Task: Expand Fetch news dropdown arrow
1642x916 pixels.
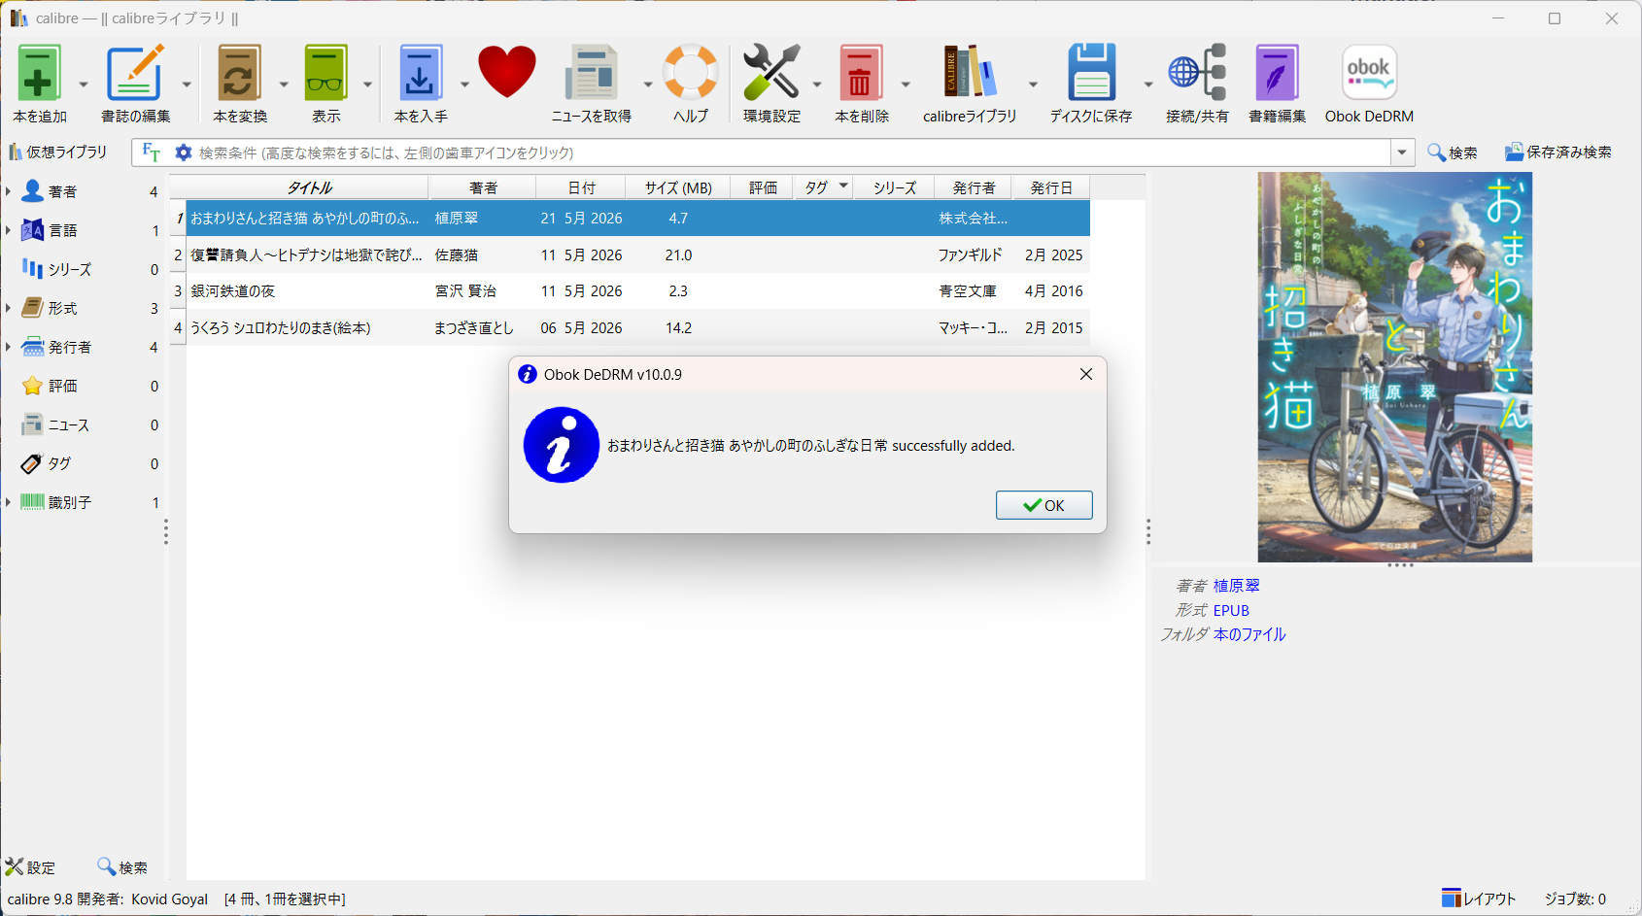Action: pyautogui.click(x=648, y=85)
